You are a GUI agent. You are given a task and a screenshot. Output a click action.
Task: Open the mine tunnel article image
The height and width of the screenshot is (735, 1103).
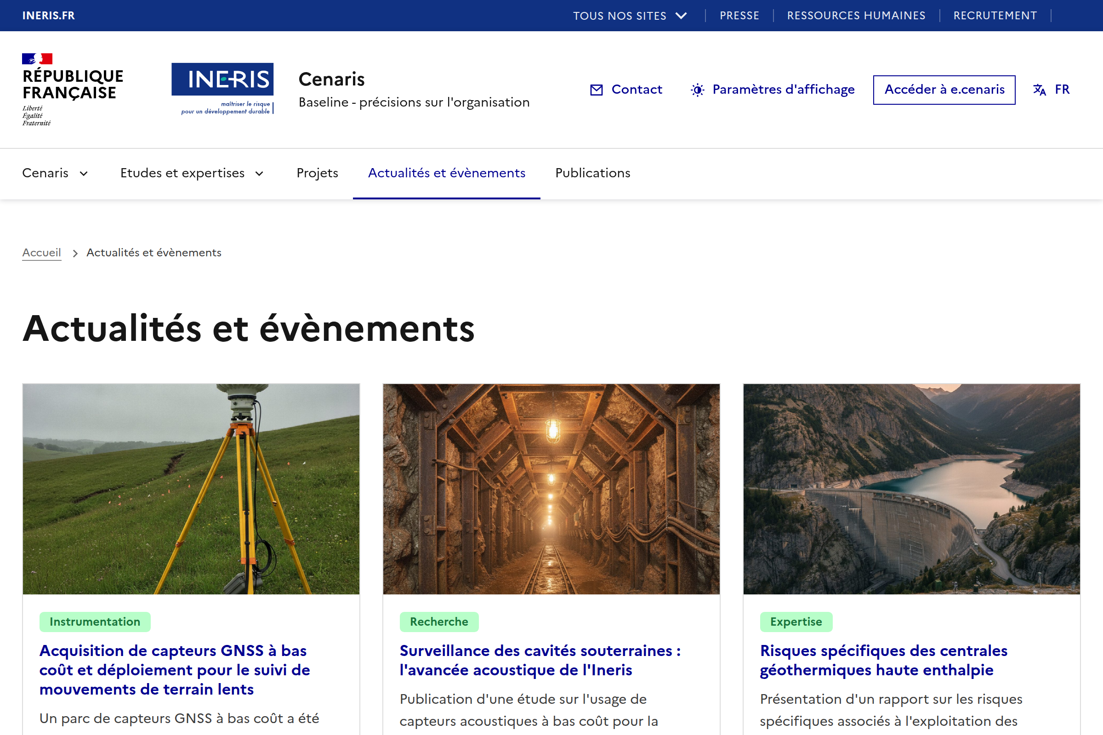click(551, 489)
